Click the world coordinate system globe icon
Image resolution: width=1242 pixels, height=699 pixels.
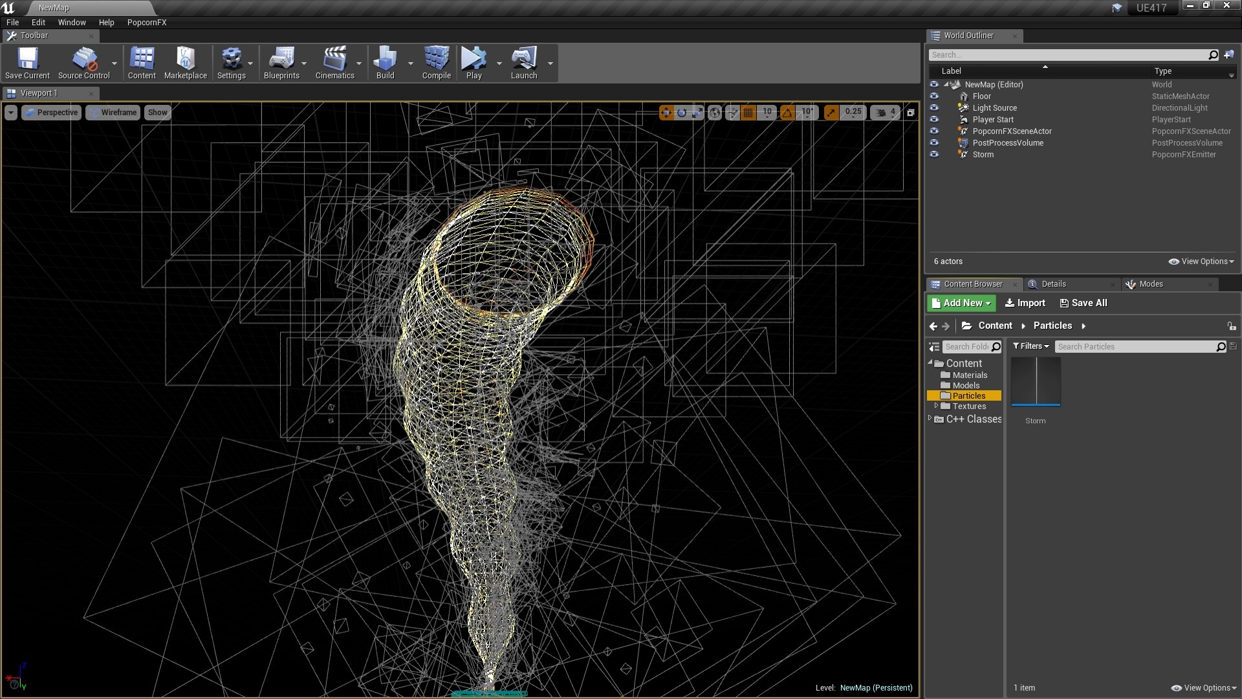714,113
